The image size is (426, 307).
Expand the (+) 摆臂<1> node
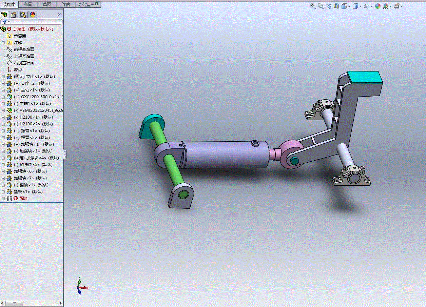pos(3,131)
